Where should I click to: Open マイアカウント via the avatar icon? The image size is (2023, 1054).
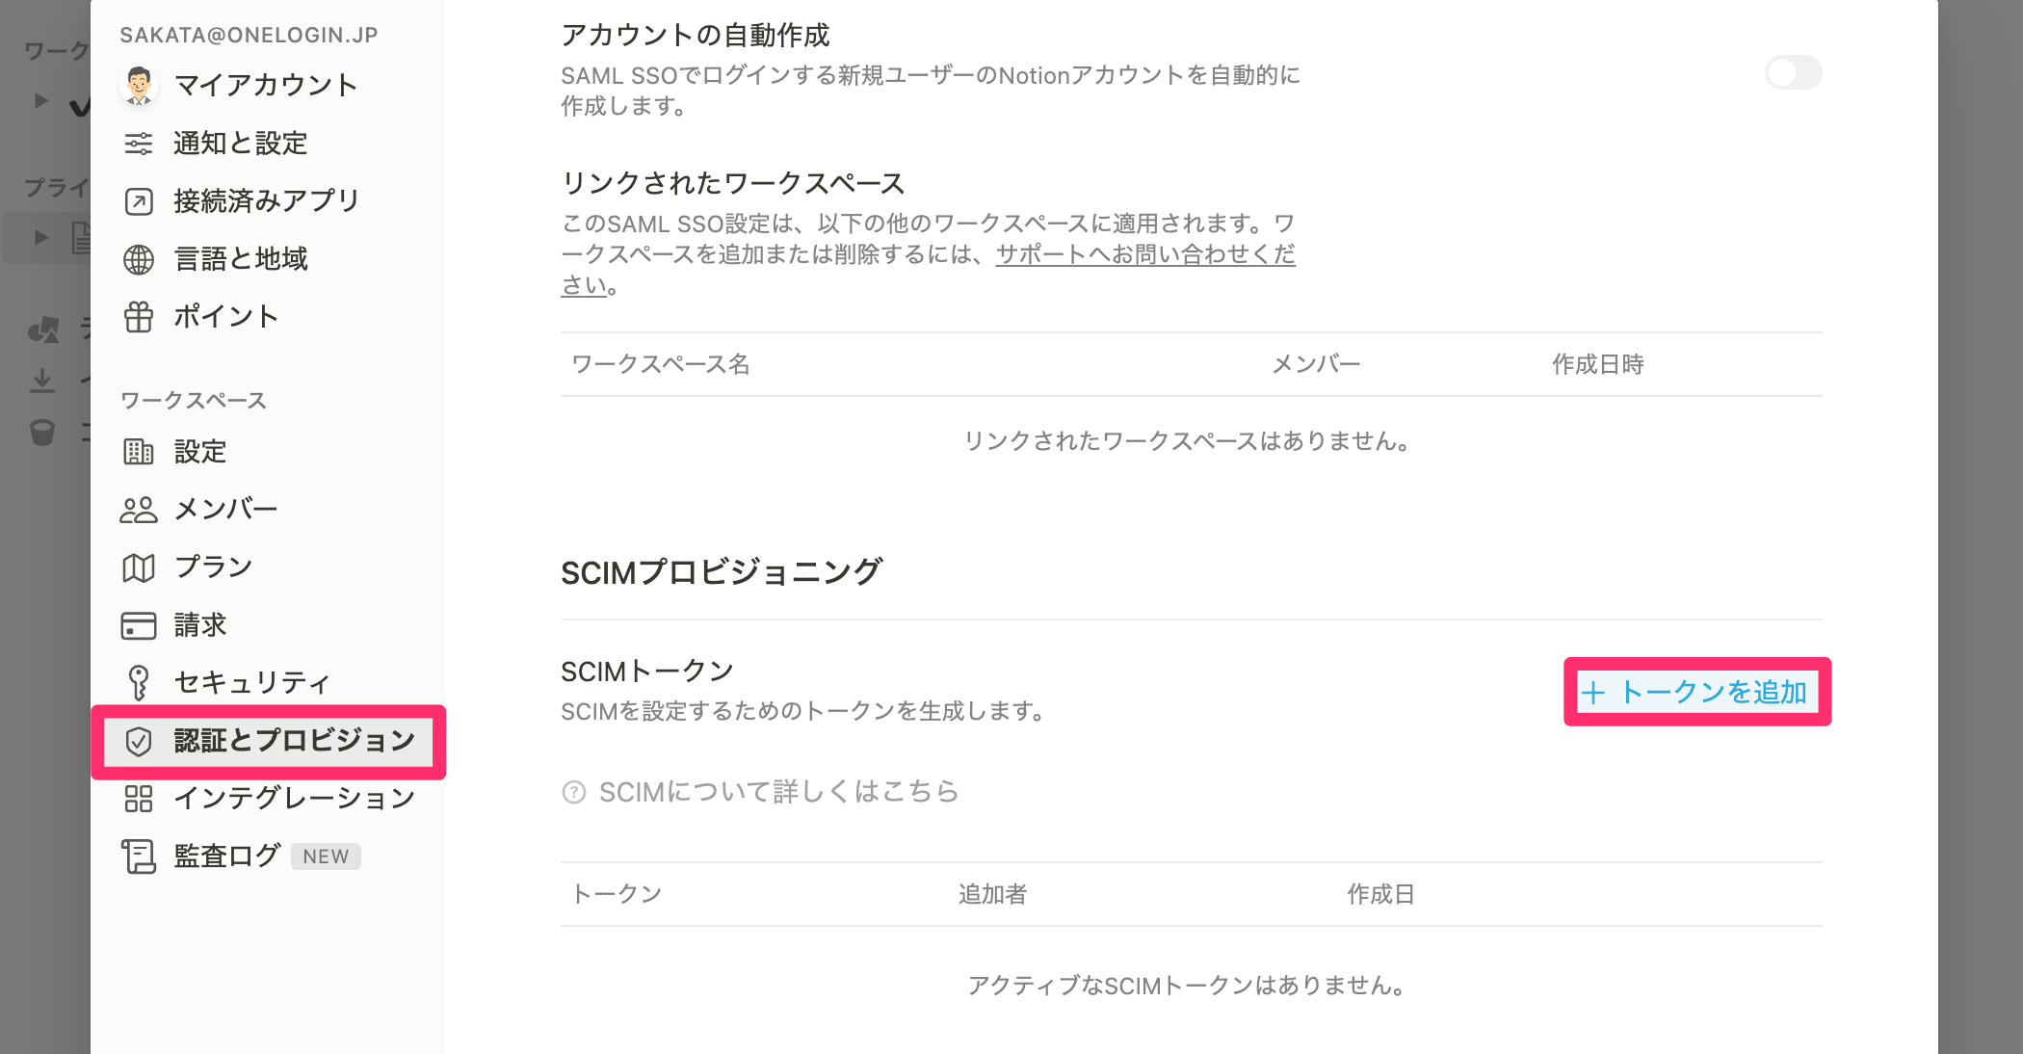point(139,85)
